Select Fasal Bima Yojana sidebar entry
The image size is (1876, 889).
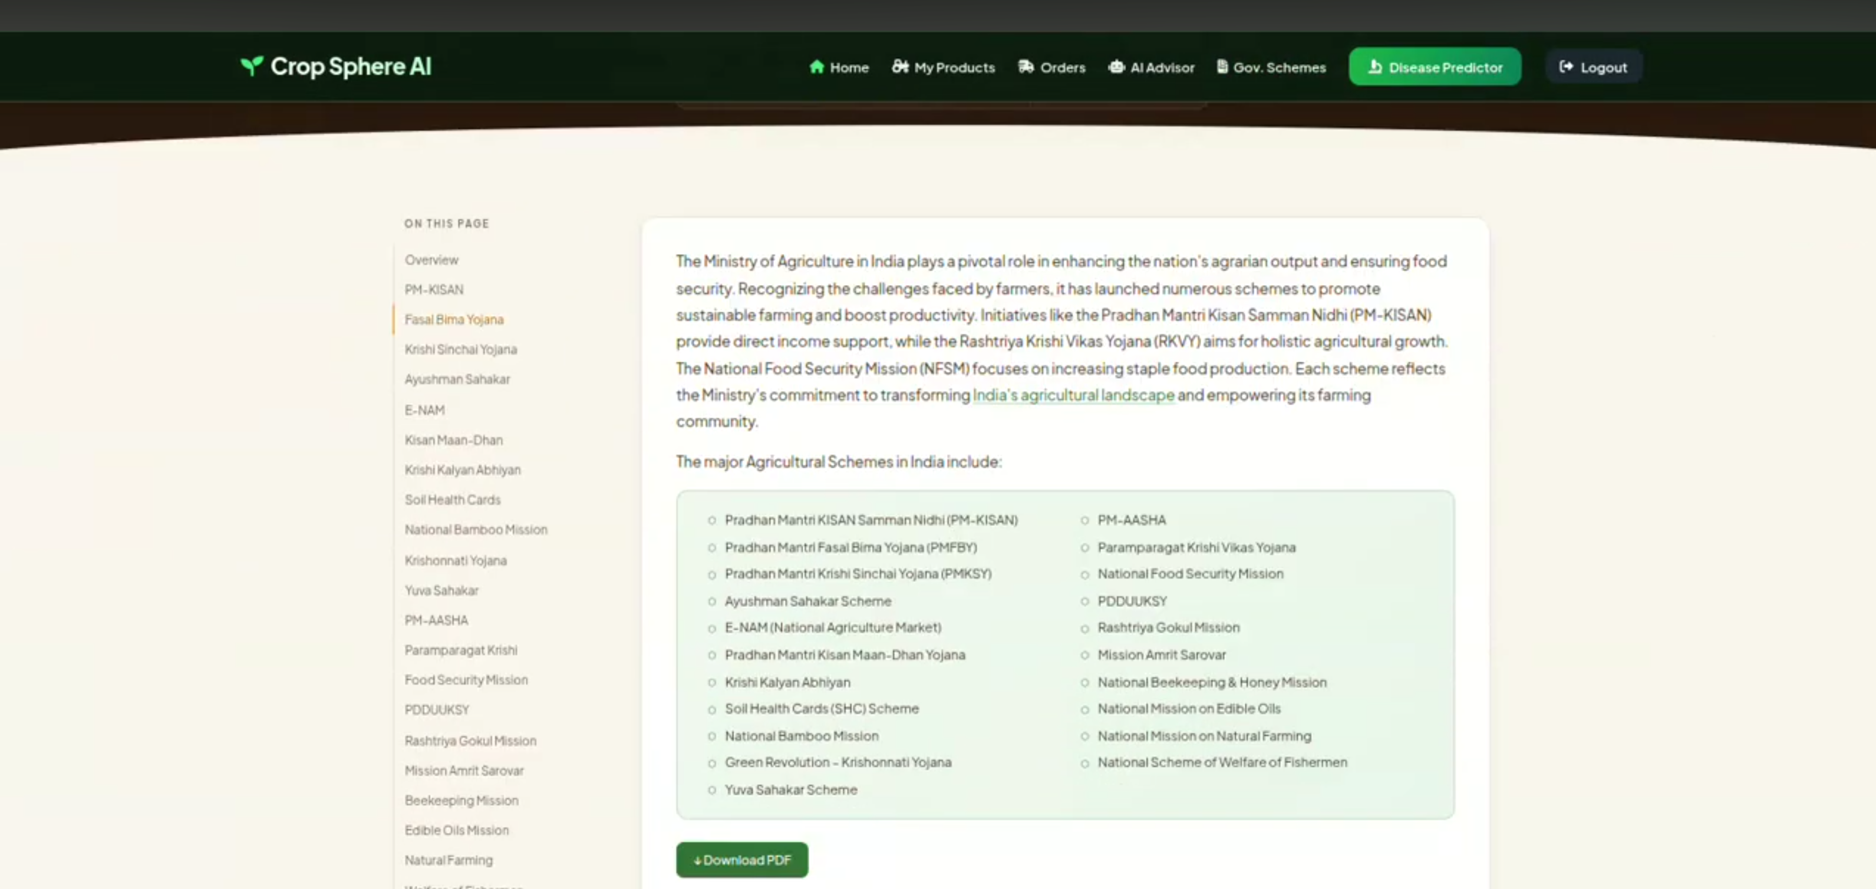[454, 320]
